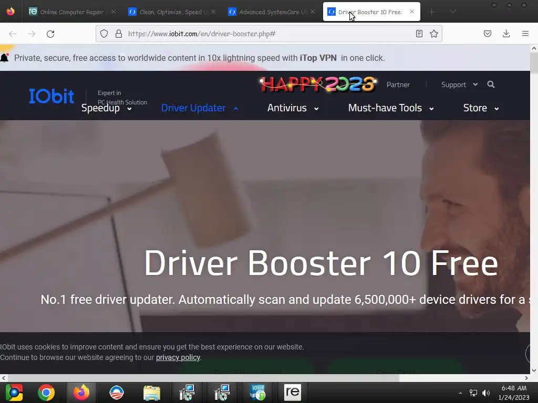Screen dimensions: 538x403
Task: Expand the Antivirus menu
Action: click(x=293, y=108)
